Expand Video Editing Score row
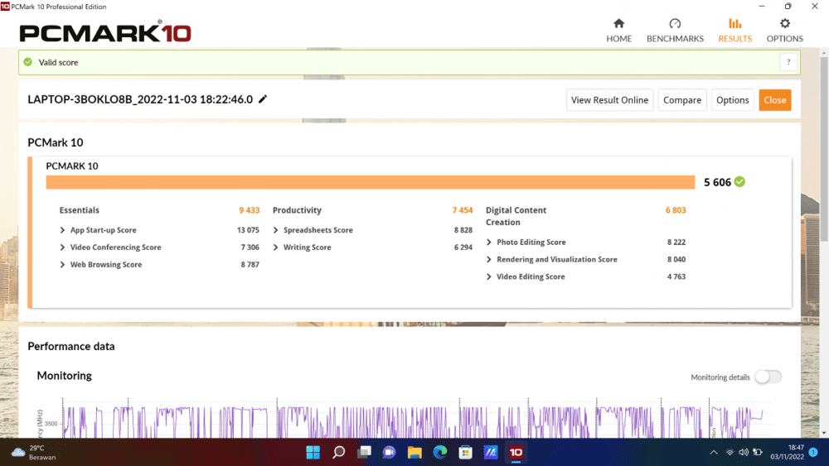 coord(489,277)
